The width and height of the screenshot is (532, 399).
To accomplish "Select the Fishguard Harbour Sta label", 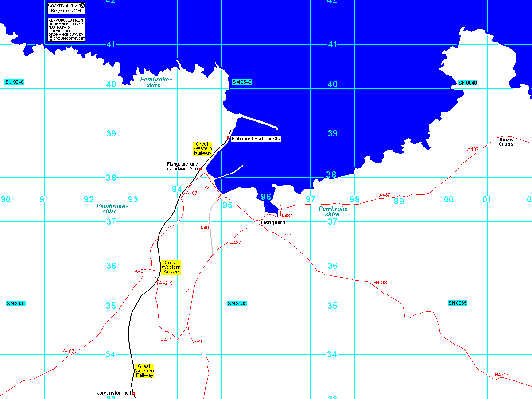I will pyautogui.click(x=256, y=139).
